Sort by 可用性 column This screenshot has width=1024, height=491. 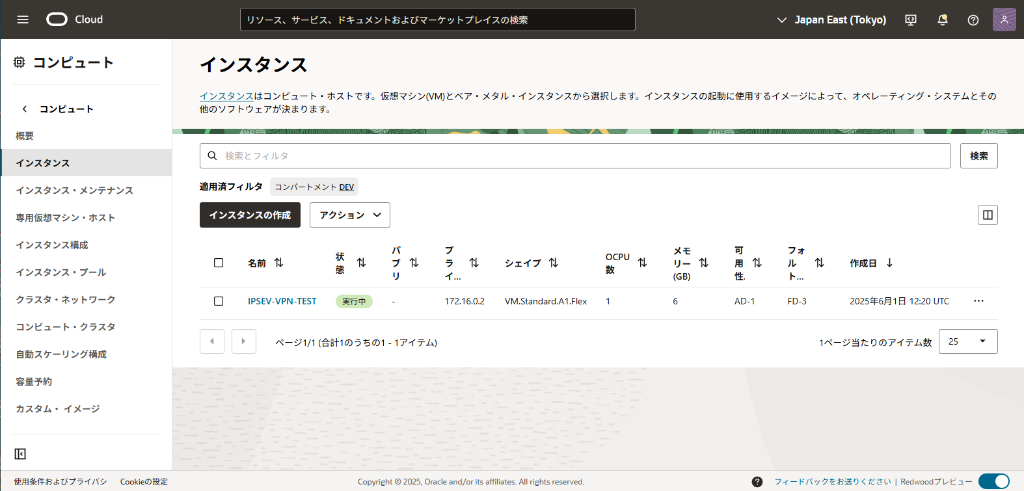click(757, 263)
